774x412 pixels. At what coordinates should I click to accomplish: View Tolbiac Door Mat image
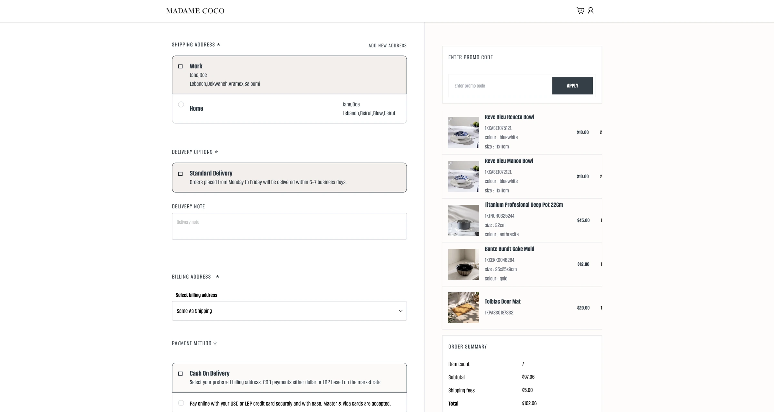(463, 308)
